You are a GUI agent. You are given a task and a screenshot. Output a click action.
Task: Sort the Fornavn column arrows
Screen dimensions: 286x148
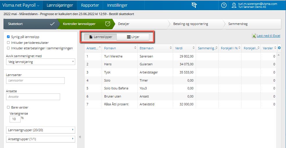pos(135,48)
